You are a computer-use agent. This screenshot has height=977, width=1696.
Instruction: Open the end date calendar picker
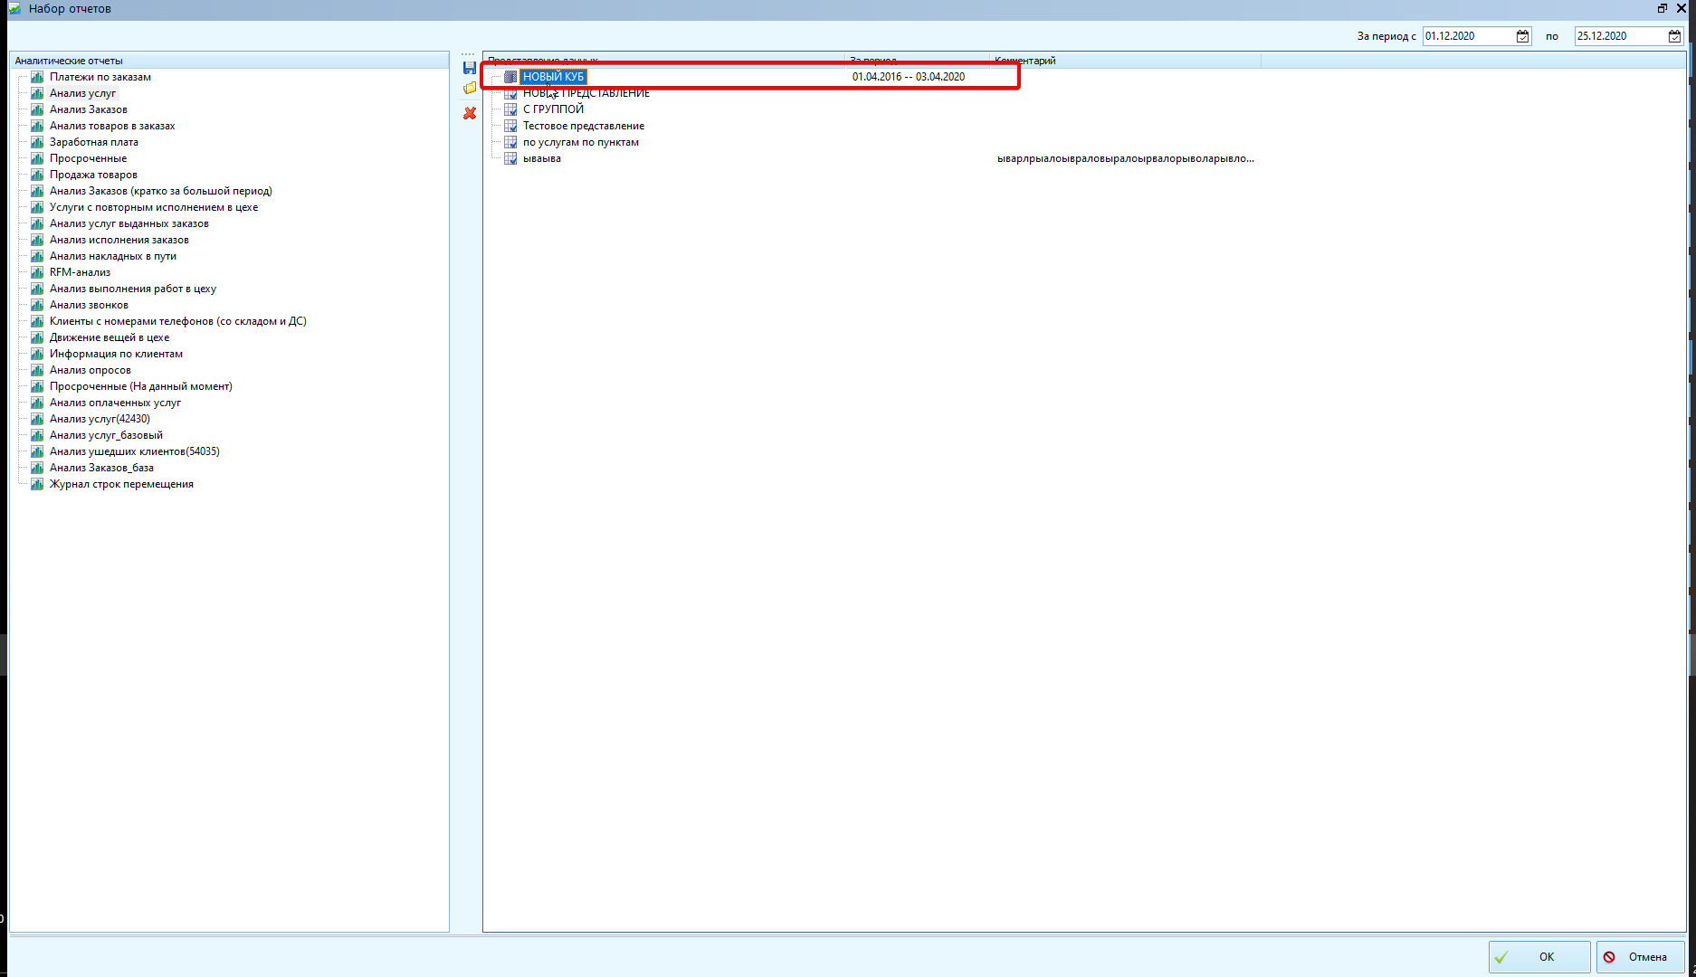pos(1674,36)
